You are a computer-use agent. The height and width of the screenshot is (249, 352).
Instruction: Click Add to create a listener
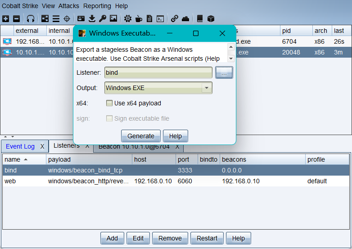[x=112, y=238]
